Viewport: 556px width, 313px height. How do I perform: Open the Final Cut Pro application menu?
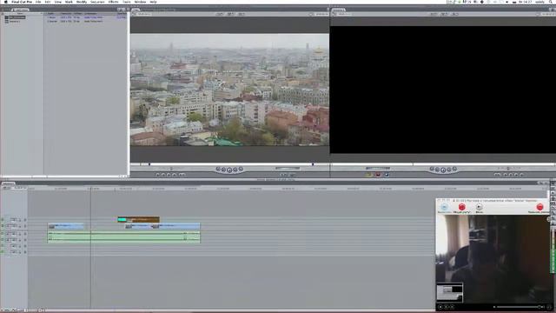(x=22, y=2)
